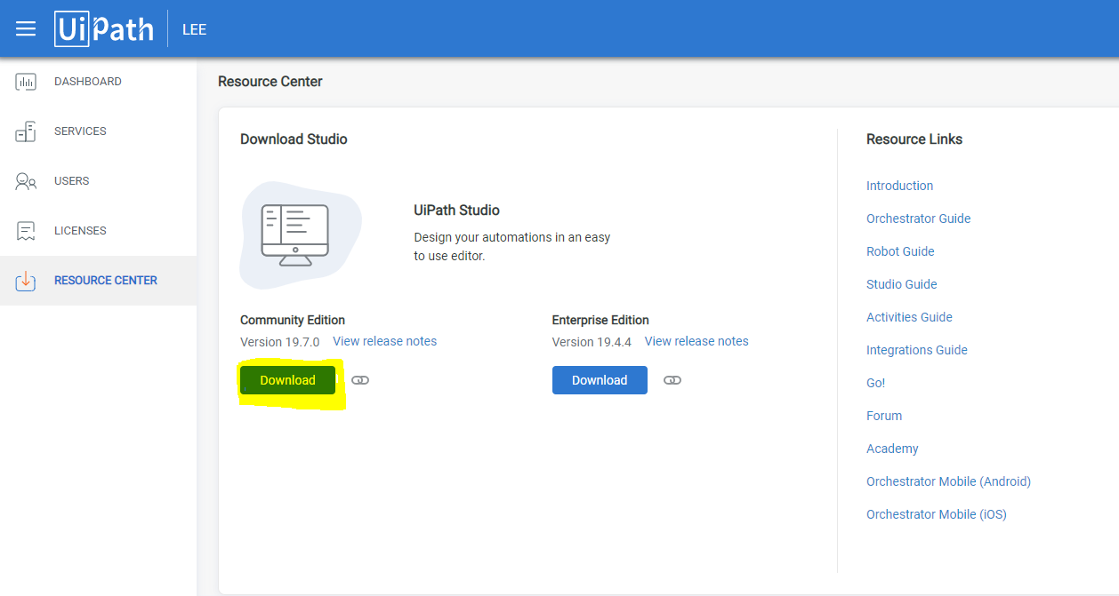View release notes for Enterprise Edition
Screen dimensions: 1119x596
pyautogui.click(x=696, y=341)
